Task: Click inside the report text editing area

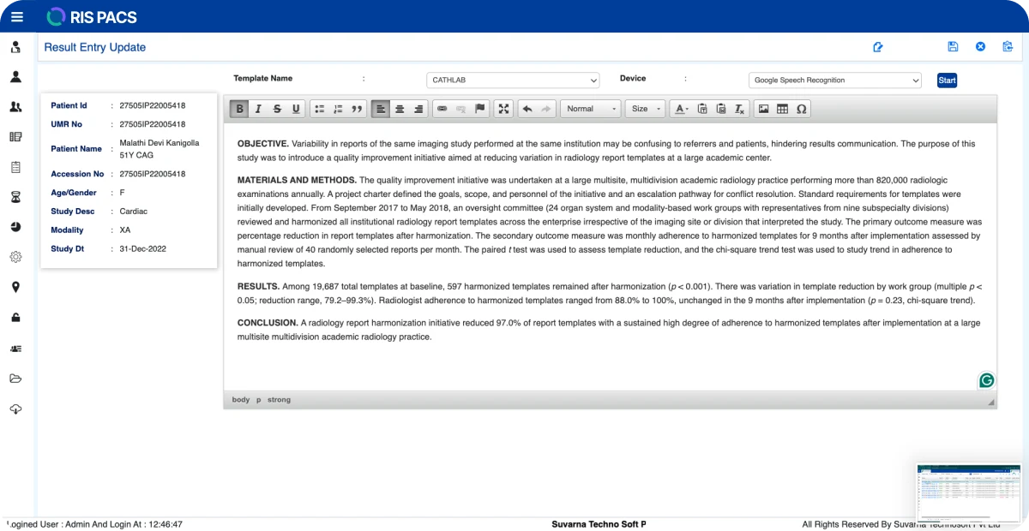Action: (x=610, y=256)
